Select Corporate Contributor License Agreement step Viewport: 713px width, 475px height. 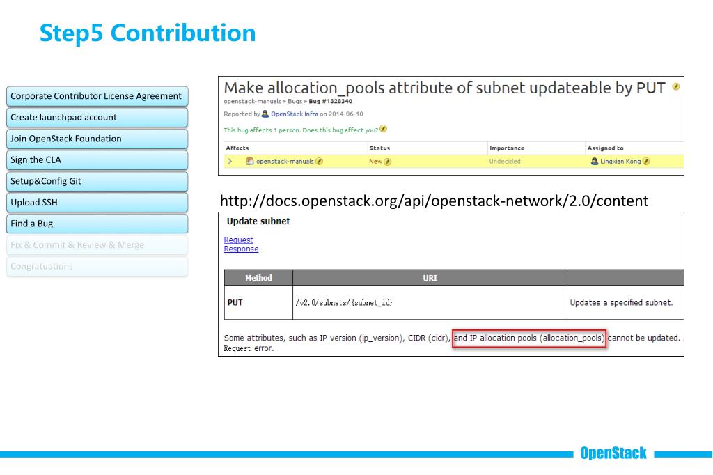pos(97,96)
